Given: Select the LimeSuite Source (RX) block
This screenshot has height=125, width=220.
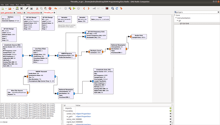Looking at the screenshot, I should click(x=12, y=55).
